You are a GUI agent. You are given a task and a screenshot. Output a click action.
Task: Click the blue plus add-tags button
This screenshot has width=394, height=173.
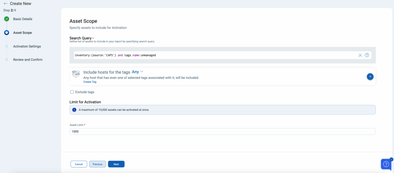[370, 76]
